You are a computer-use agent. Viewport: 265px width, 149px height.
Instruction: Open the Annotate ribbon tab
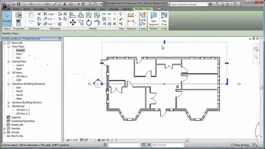[39, 9]
